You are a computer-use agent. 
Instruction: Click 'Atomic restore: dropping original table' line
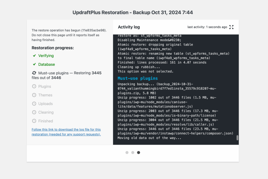coord(155,47)
